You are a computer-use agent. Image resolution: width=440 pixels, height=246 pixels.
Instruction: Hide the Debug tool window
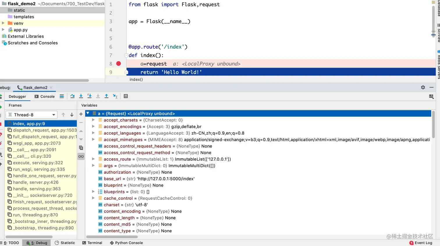point(431,87)
